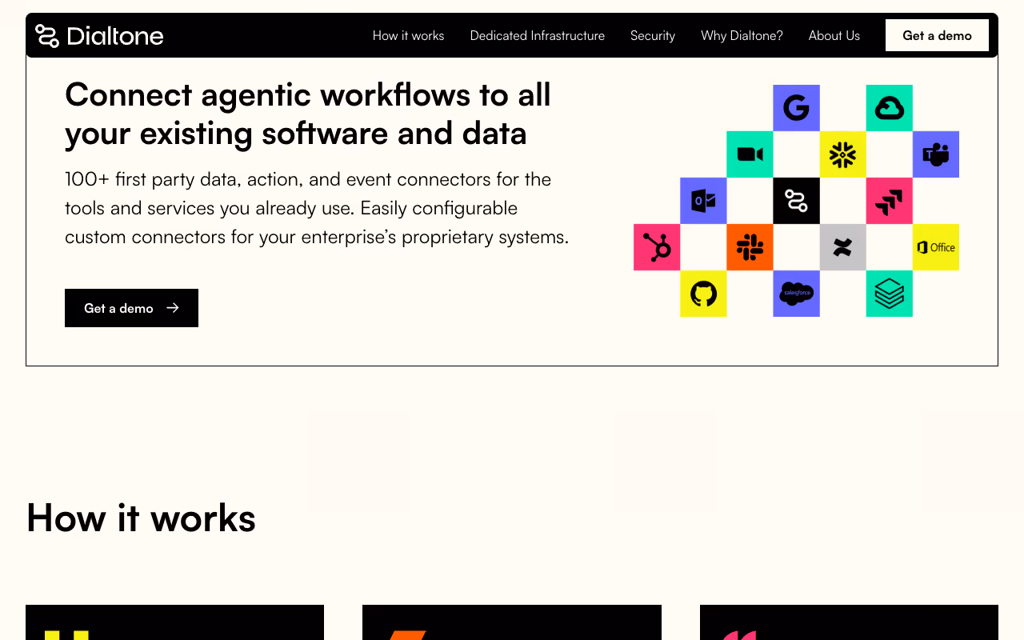The image size is (1024, 640).
Task: Click the How it works section heading
Action: coord(141,518)
